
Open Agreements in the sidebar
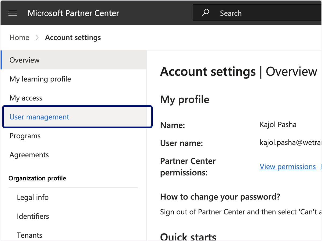74,155
